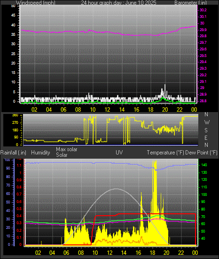This screenshot has height=259, width=219.
Task: Click the Rainfall (.in) legend label
Action: [x=13, y=153]
